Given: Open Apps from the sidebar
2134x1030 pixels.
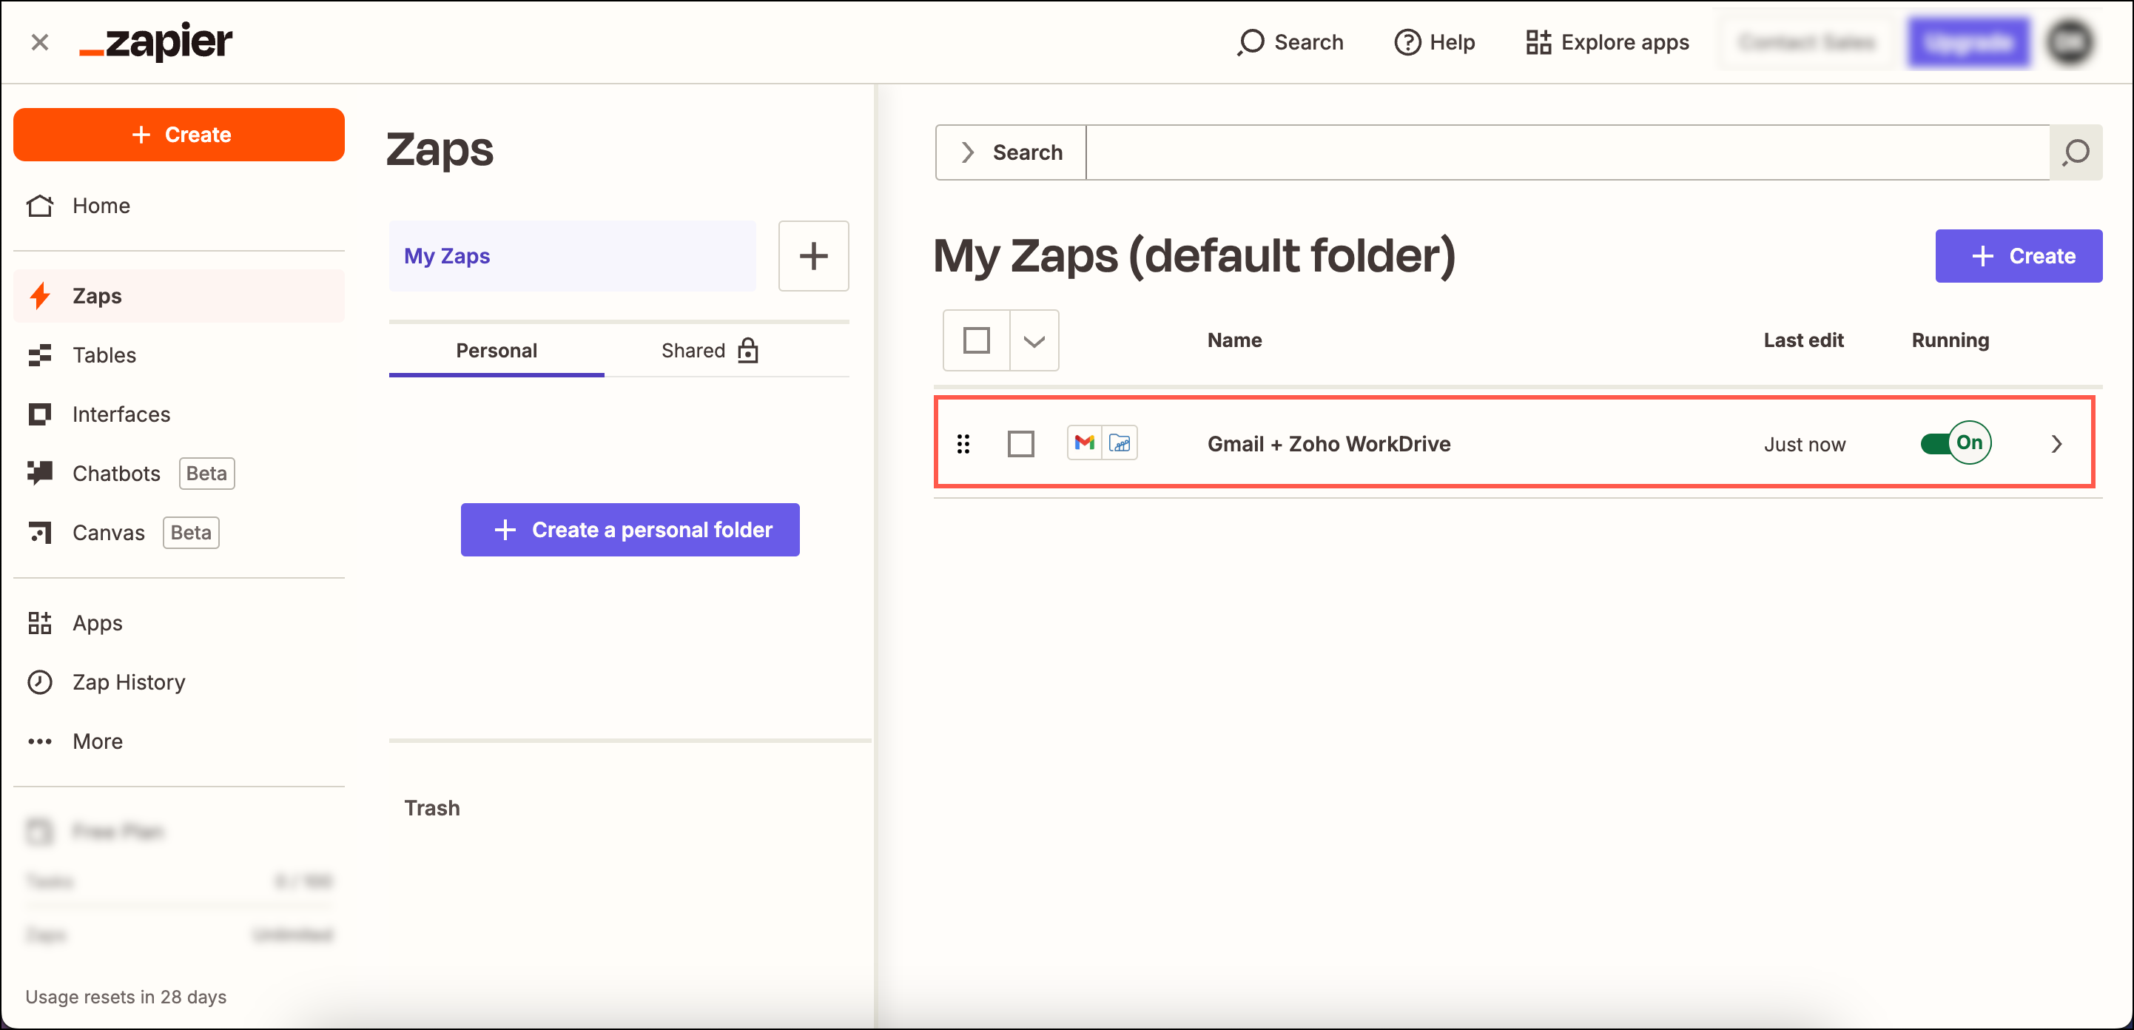Looking at the screenshot, I should tap(179, 623).
